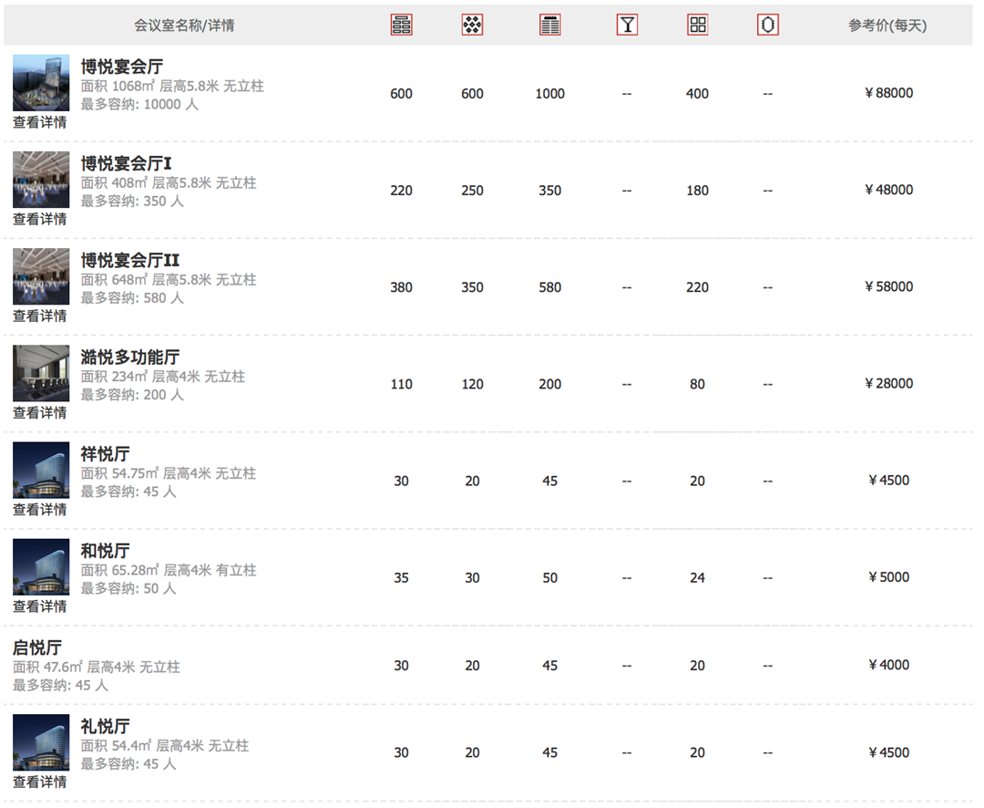
Task: Click 面积 234㎡ 层高4米 无立柱 detail line
Action: click(162, 377)
